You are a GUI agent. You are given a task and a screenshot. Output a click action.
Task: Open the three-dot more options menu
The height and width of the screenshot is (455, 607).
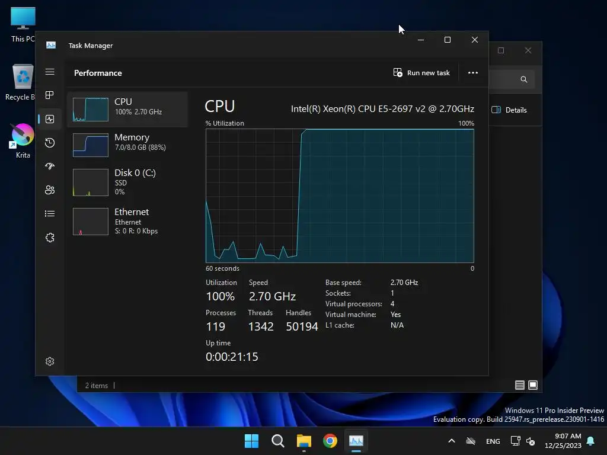(472, 73)
